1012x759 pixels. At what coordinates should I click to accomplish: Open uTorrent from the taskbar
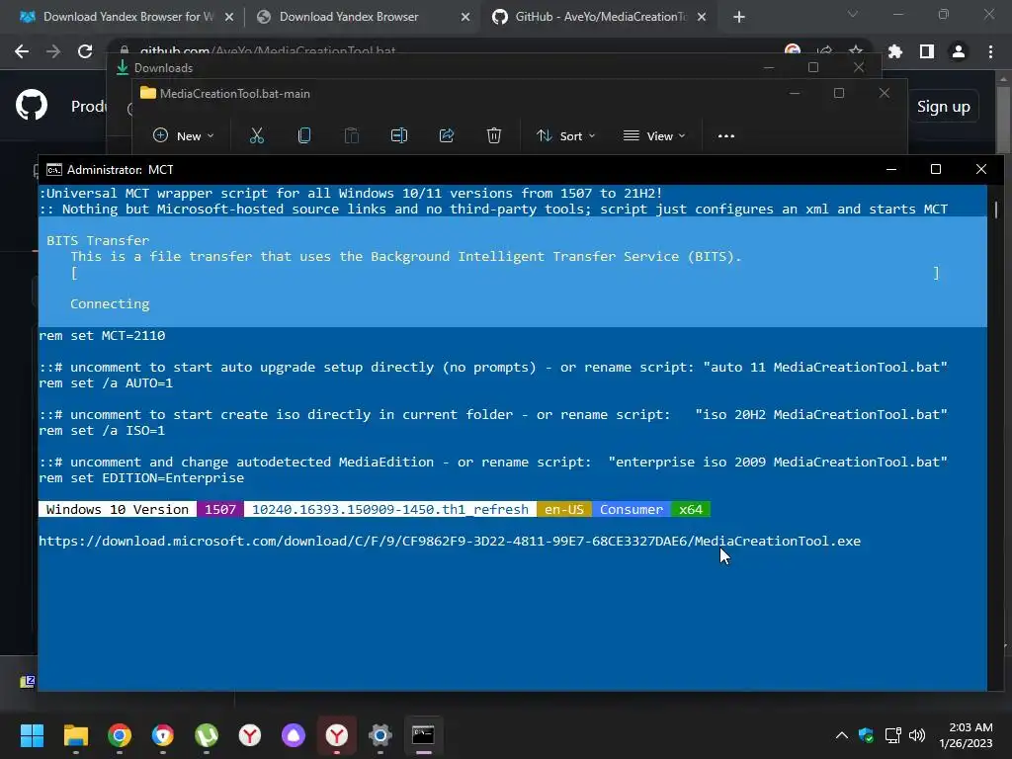(x=206, y=735)
